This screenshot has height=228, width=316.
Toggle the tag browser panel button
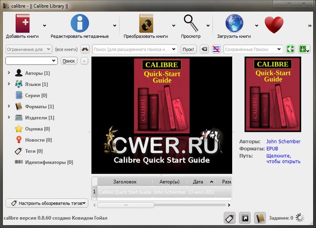click(x=230, y=218)
